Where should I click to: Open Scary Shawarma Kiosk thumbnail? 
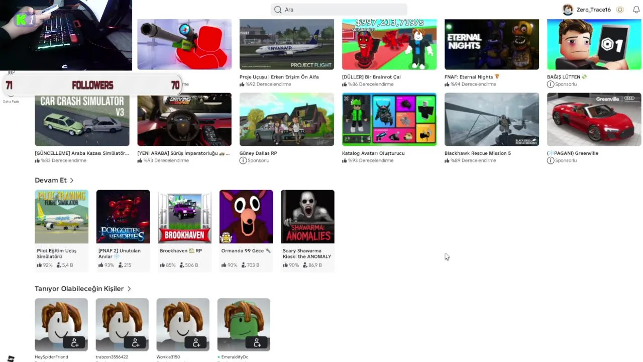(307, 217)
